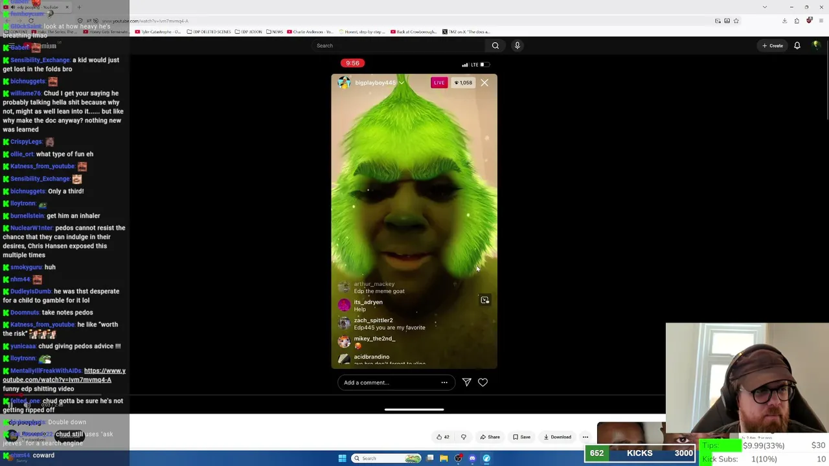Switch to the browser taskbar icon

click(x=486, y=458)
